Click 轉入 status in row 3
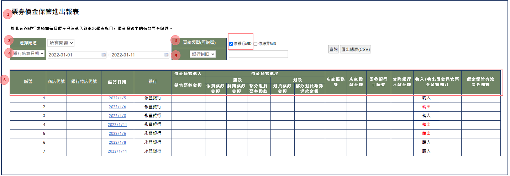The image size is (510, 176). coord(426,116)
